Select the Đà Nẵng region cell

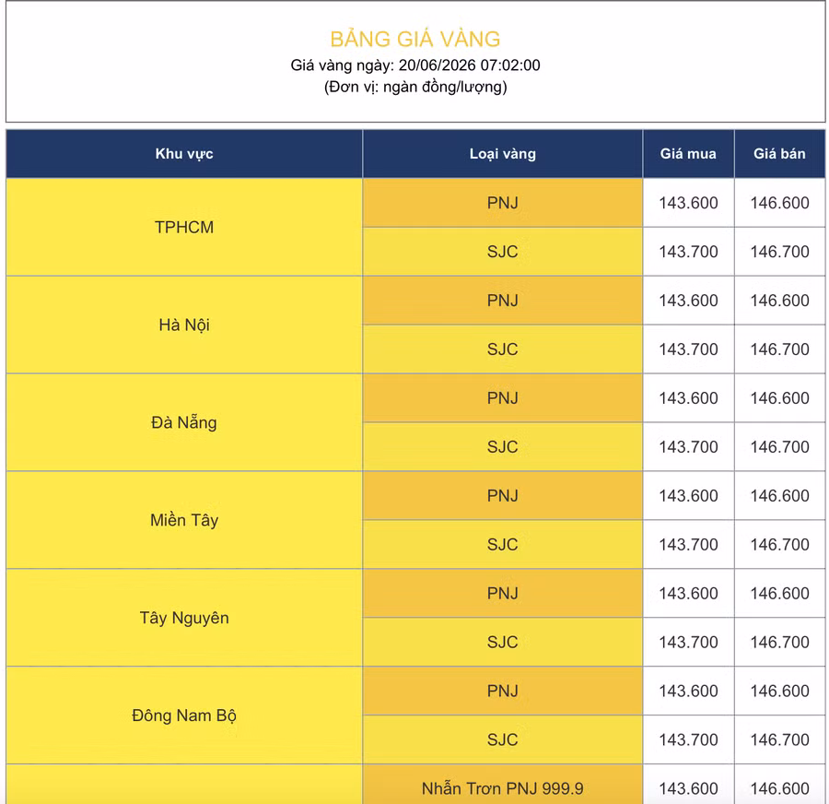tap(184, 422)
